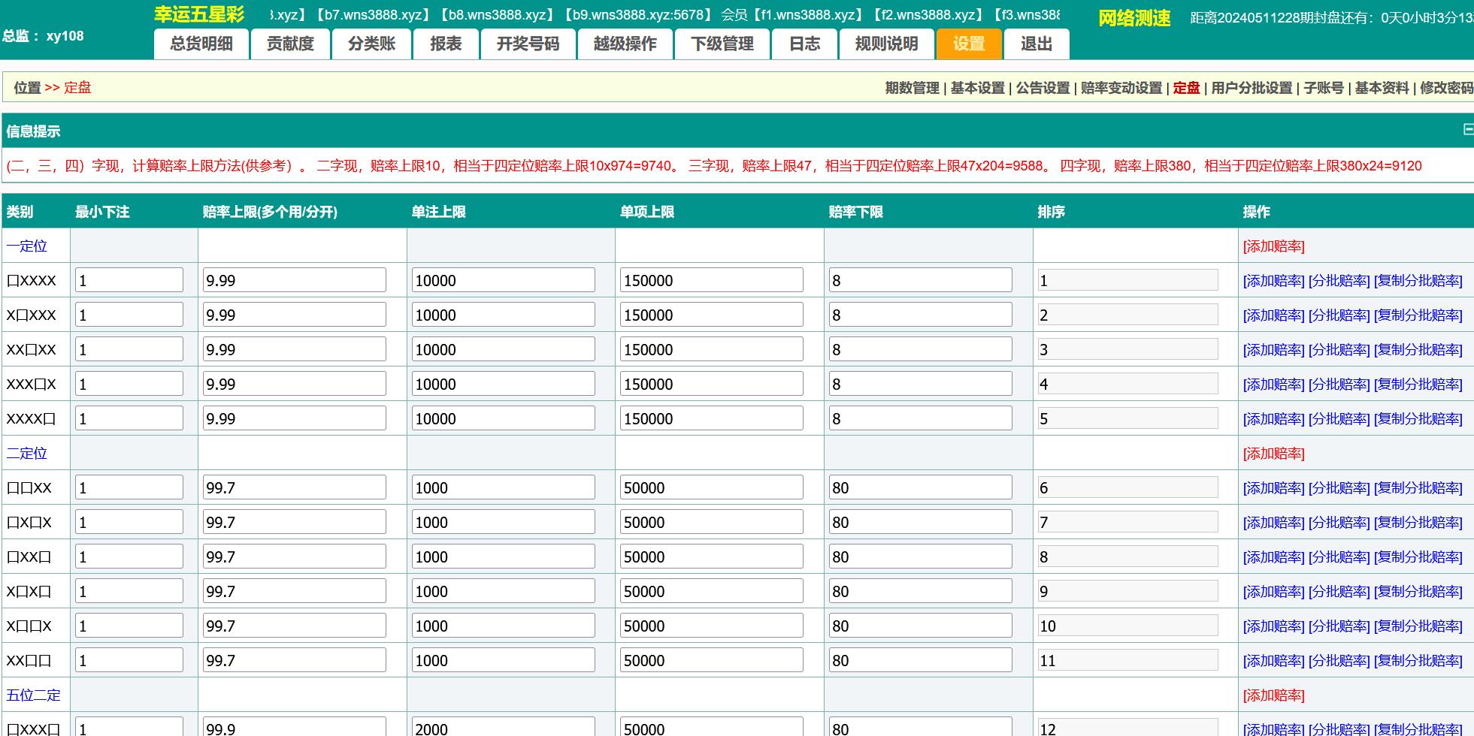Screen dimensions: 1474x736
Task: Click 单注上限 field in 口口XX row
Action: (503, 488)
